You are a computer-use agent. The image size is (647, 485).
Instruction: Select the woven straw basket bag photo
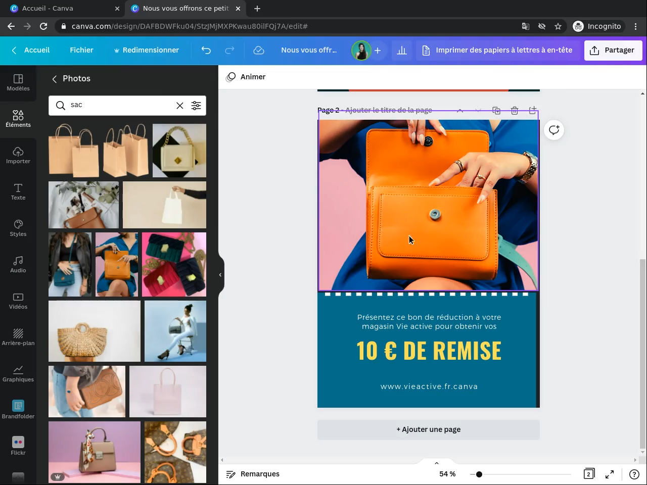95,331
